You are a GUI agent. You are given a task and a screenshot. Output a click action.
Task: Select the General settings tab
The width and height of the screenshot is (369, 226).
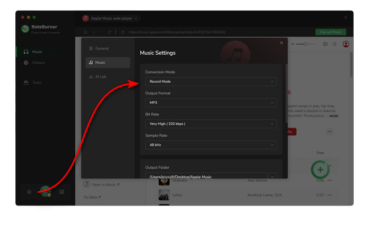point(108,48)
